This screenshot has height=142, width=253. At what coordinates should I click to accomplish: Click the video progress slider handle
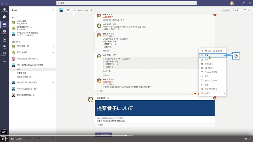tap(126, 135)
